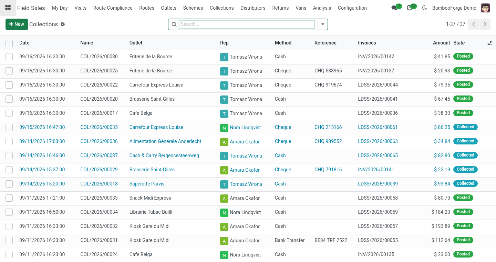Open the Configuration menu
Screen dimensions: 496x262
pyautogui.click(x=352, y=8)
